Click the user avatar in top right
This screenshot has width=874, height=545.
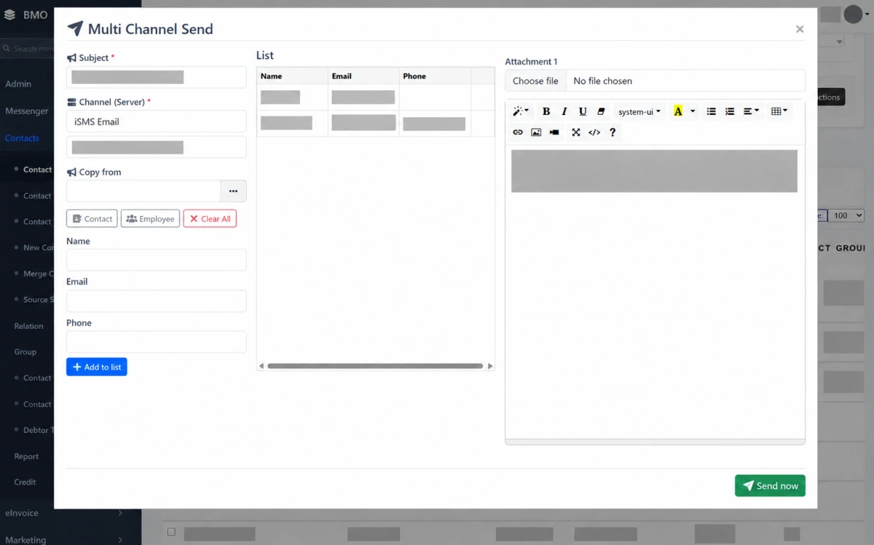point(853,14)
